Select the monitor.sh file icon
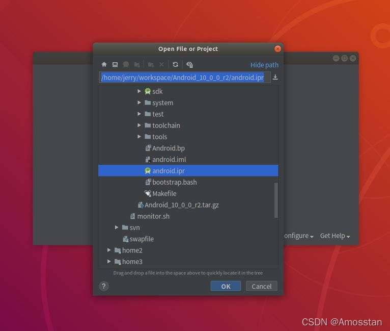 click(x=133, y=216)
